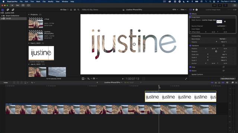
Task: Open the Color inspector tab icon
Action: tap(193, 10)
